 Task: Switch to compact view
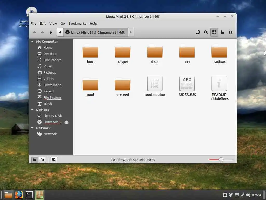click(231, 32)
